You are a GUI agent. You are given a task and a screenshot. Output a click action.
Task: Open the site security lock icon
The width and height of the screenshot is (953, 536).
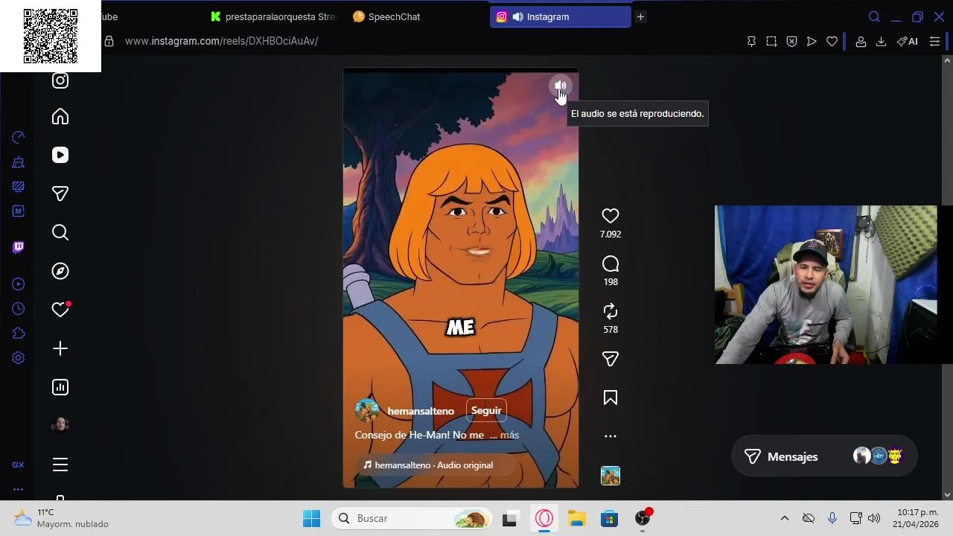[109, 41]
